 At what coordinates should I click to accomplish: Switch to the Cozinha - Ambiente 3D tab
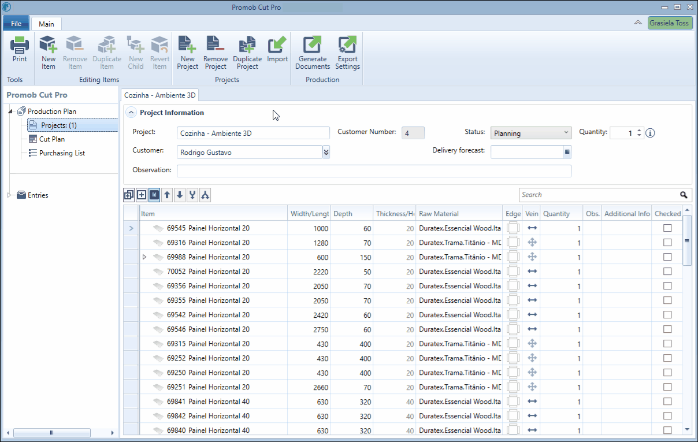(160, 95)
